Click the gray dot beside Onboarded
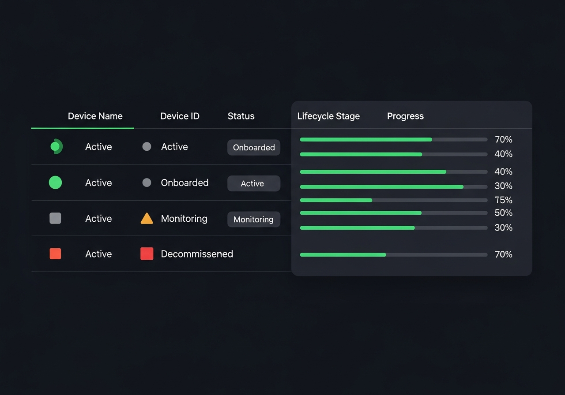 pyautogui.click(x=147, y=183)
